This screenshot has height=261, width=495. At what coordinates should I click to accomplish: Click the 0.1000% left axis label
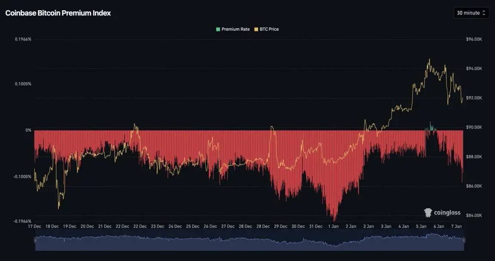(x=23, y=84)
